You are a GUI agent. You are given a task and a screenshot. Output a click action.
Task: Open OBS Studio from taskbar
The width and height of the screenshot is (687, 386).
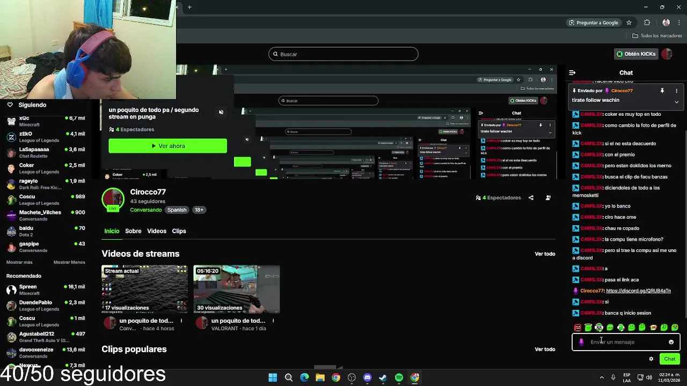tap(352, 377)
